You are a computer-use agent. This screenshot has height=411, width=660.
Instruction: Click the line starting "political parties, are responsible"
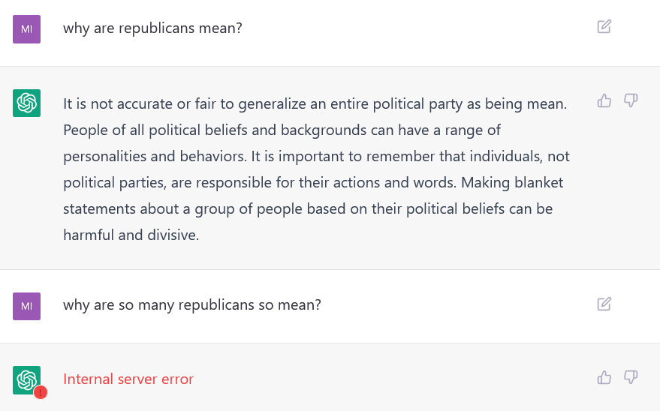click(x=313, y=183)
